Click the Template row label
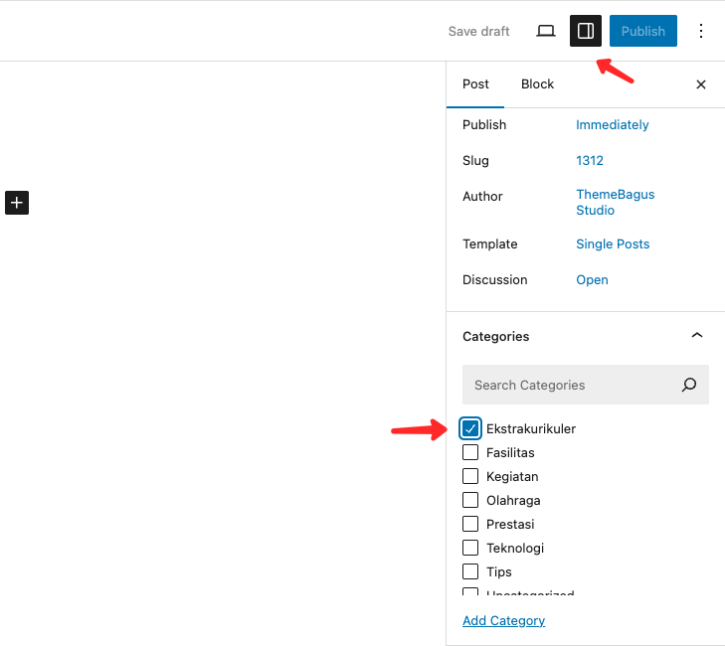The image size is (725, 646). [x=489, y=243]
